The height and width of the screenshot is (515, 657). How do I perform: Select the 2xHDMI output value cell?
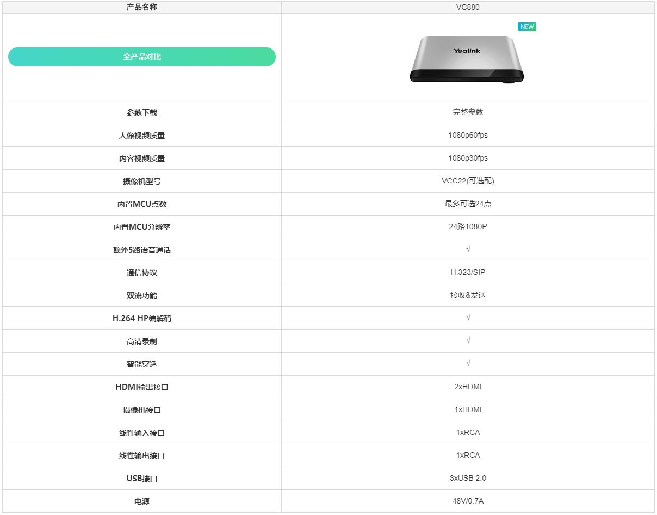click(468, 387)
